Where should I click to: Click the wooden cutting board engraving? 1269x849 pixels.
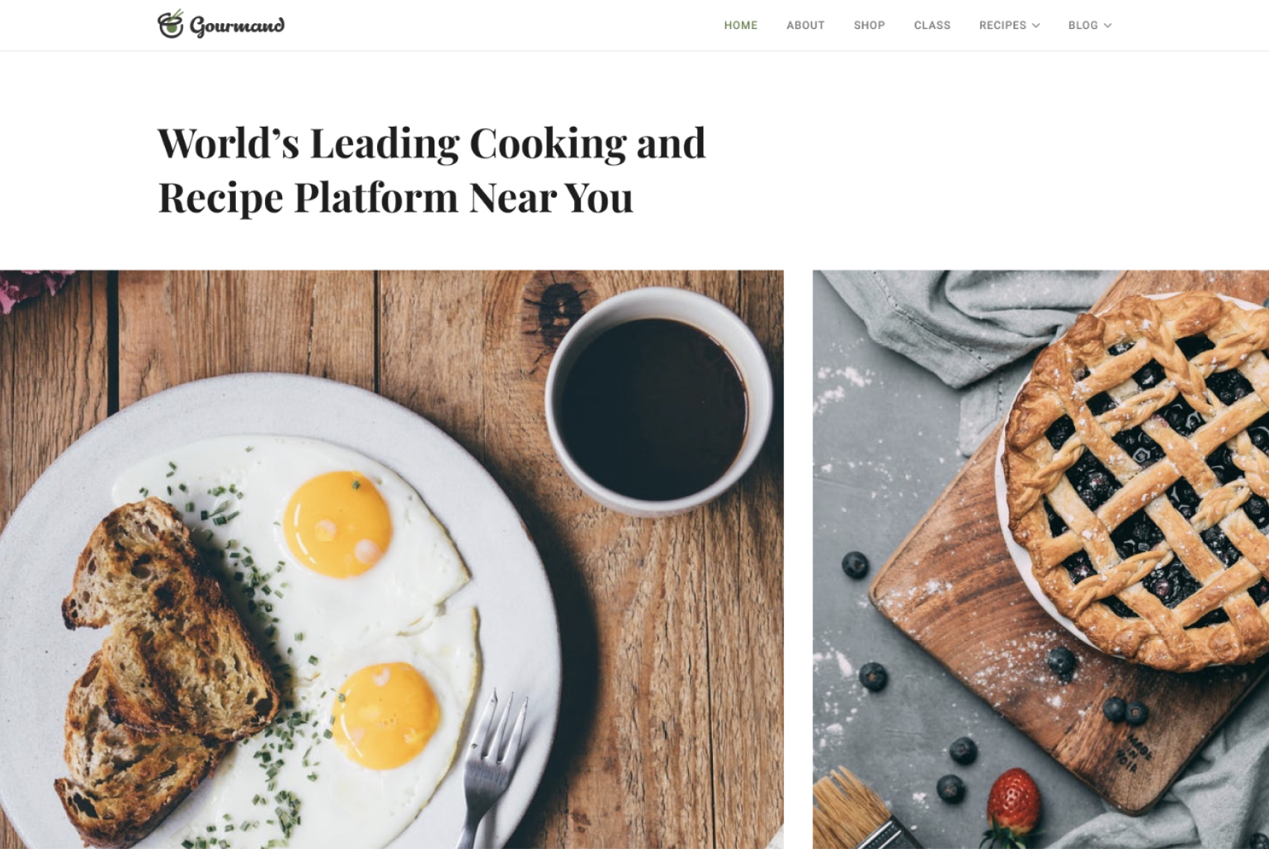[x=1134, y=754]
